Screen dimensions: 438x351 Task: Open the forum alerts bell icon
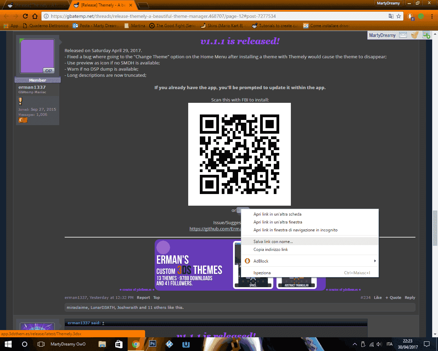(x=415, y=35)
